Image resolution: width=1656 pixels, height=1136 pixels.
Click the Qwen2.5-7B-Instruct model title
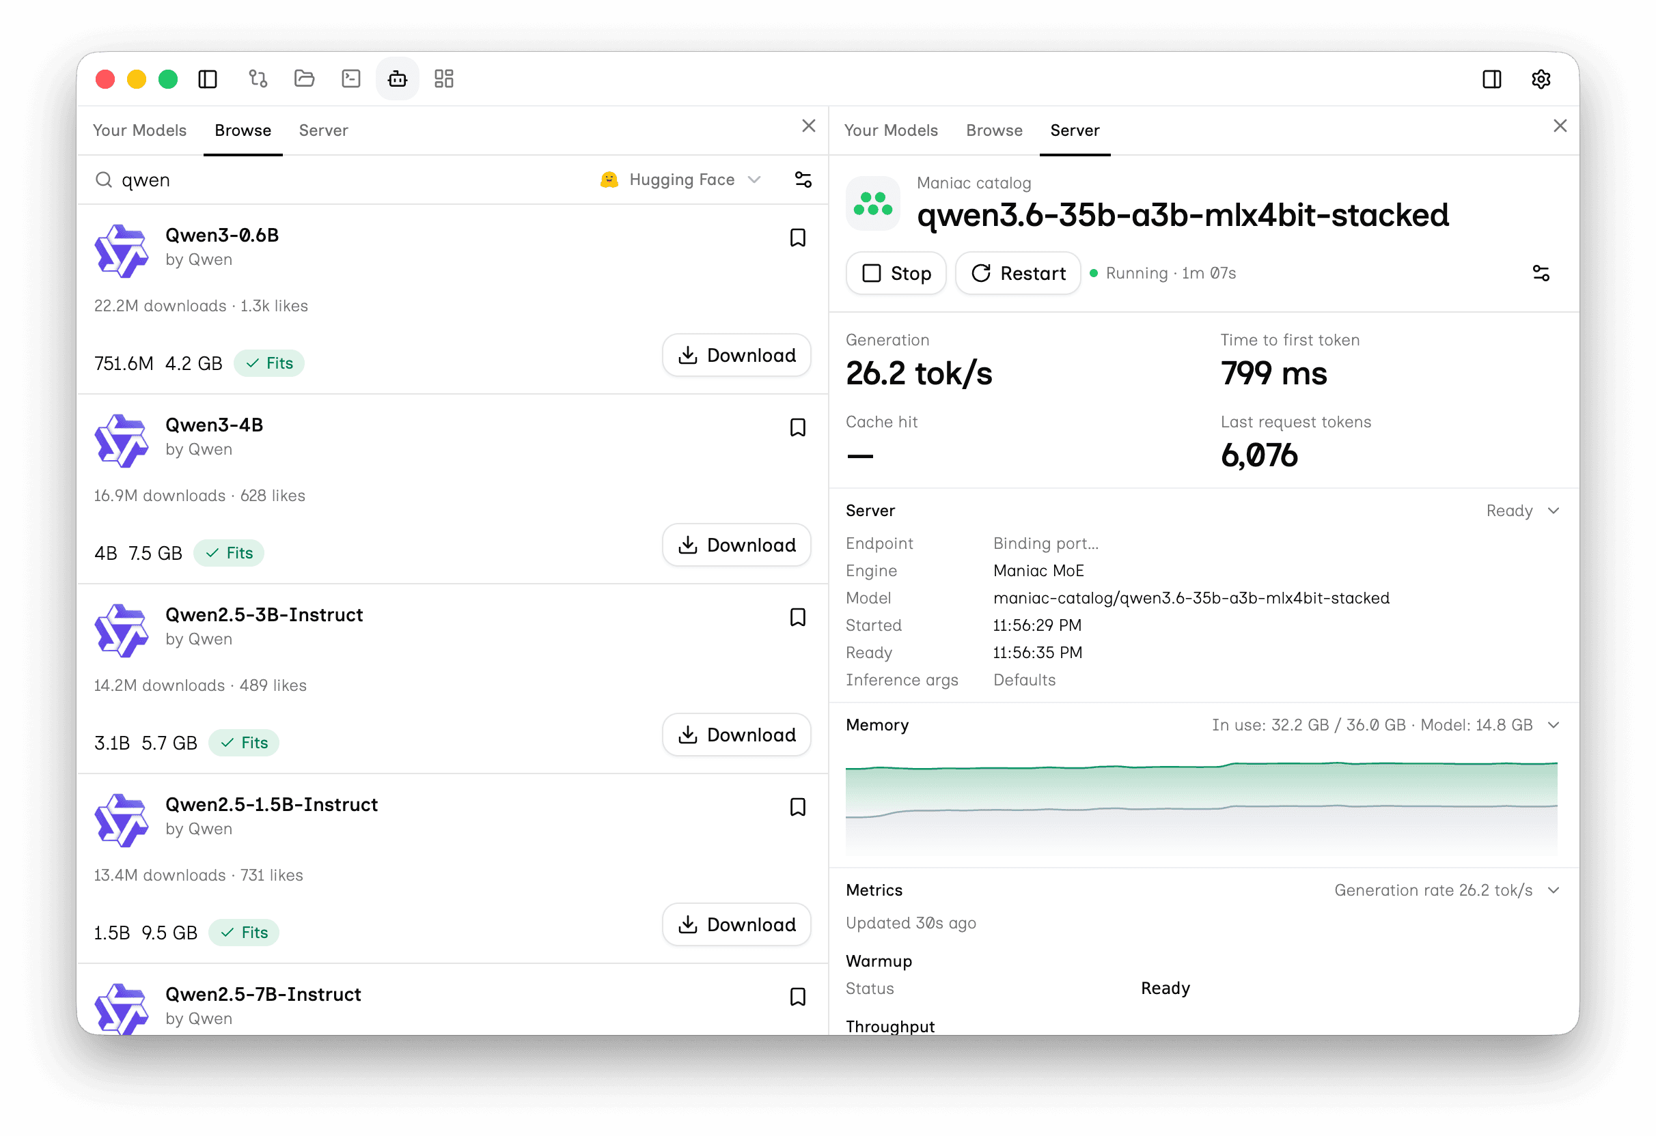click(263, 994)
